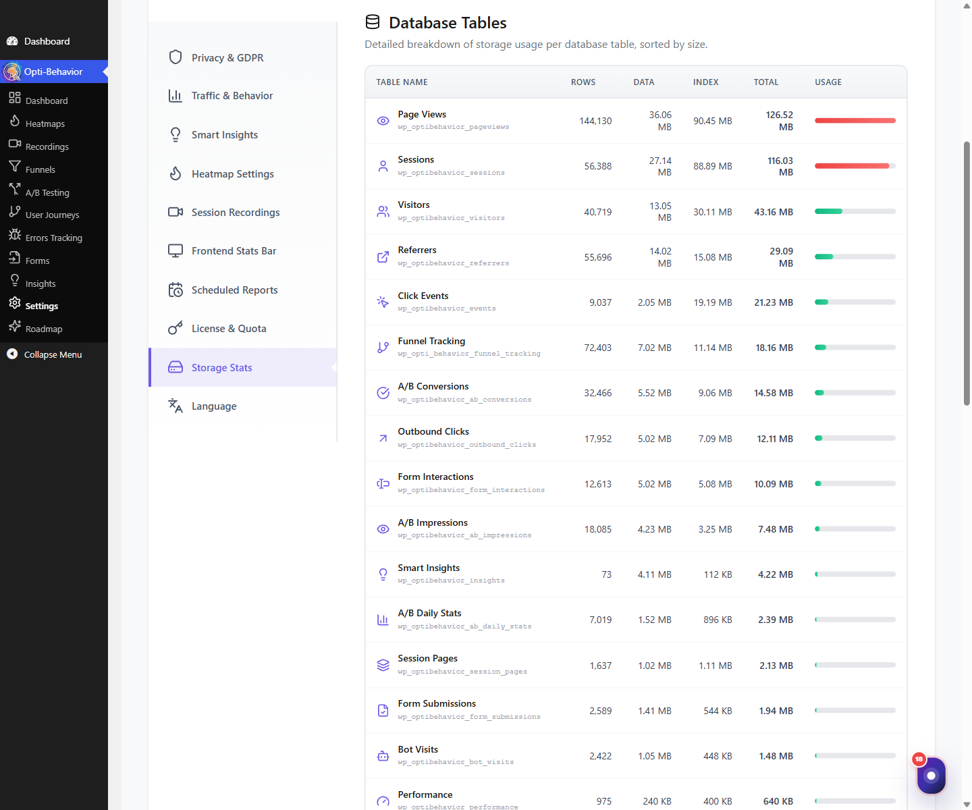The image size is (972, 810).
Task: Click the Scheduled Reports calendar icon
Action: pos(175,290)
